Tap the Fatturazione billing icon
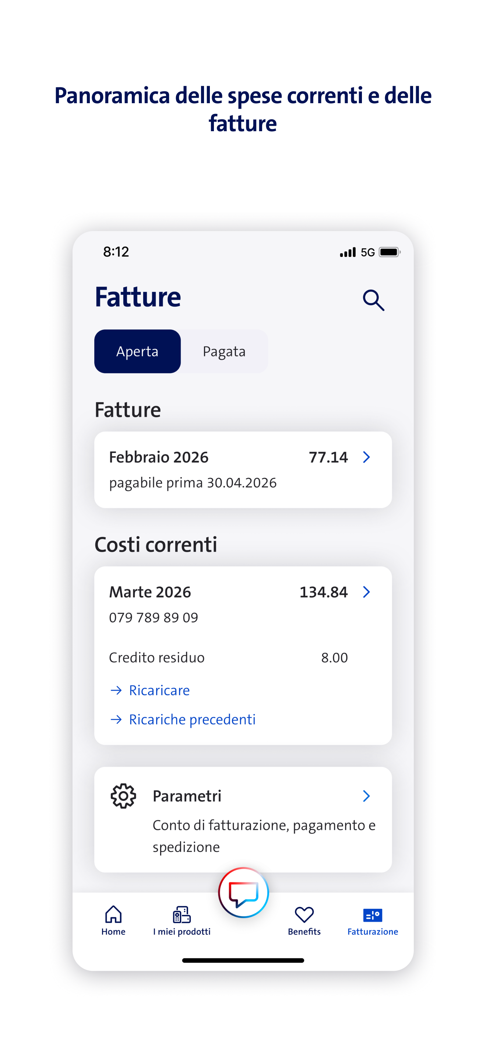486x1057 pixels. 373,915
